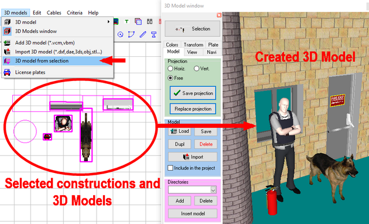Screen dimensions: 369x224
Task: Click the Replace projection button
Action: (193, 109)
